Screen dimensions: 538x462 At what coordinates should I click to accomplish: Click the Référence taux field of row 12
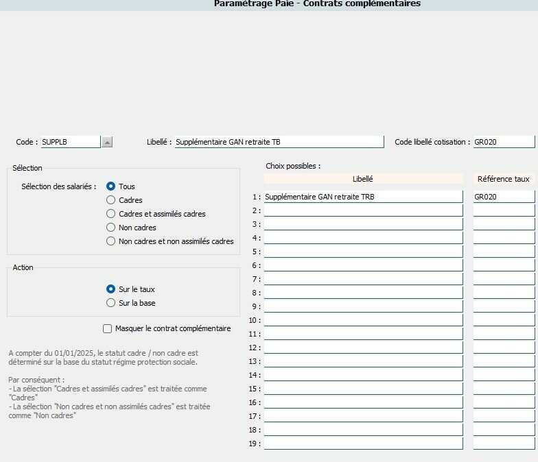tap(504, 348)
